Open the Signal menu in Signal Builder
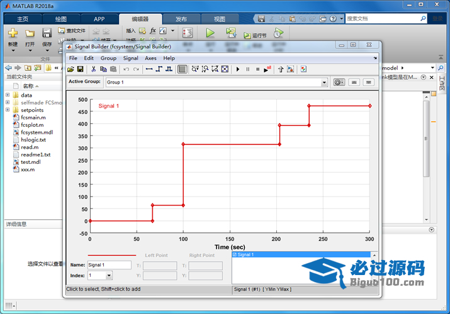This screenshot has height=314, width=450. (130, 58)
